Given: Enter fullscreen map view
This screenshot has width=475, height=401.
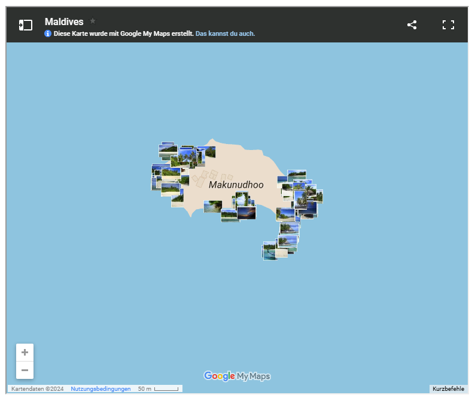Looking at the screenshot, I should pos(448,25).
